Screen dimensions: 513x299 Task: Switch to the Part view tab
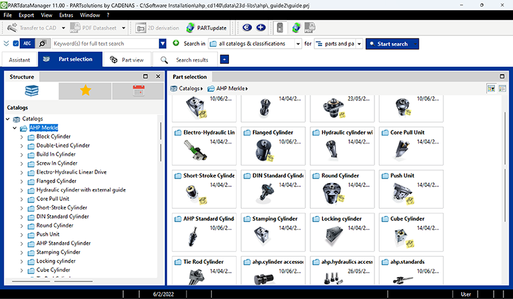(127, 60)
